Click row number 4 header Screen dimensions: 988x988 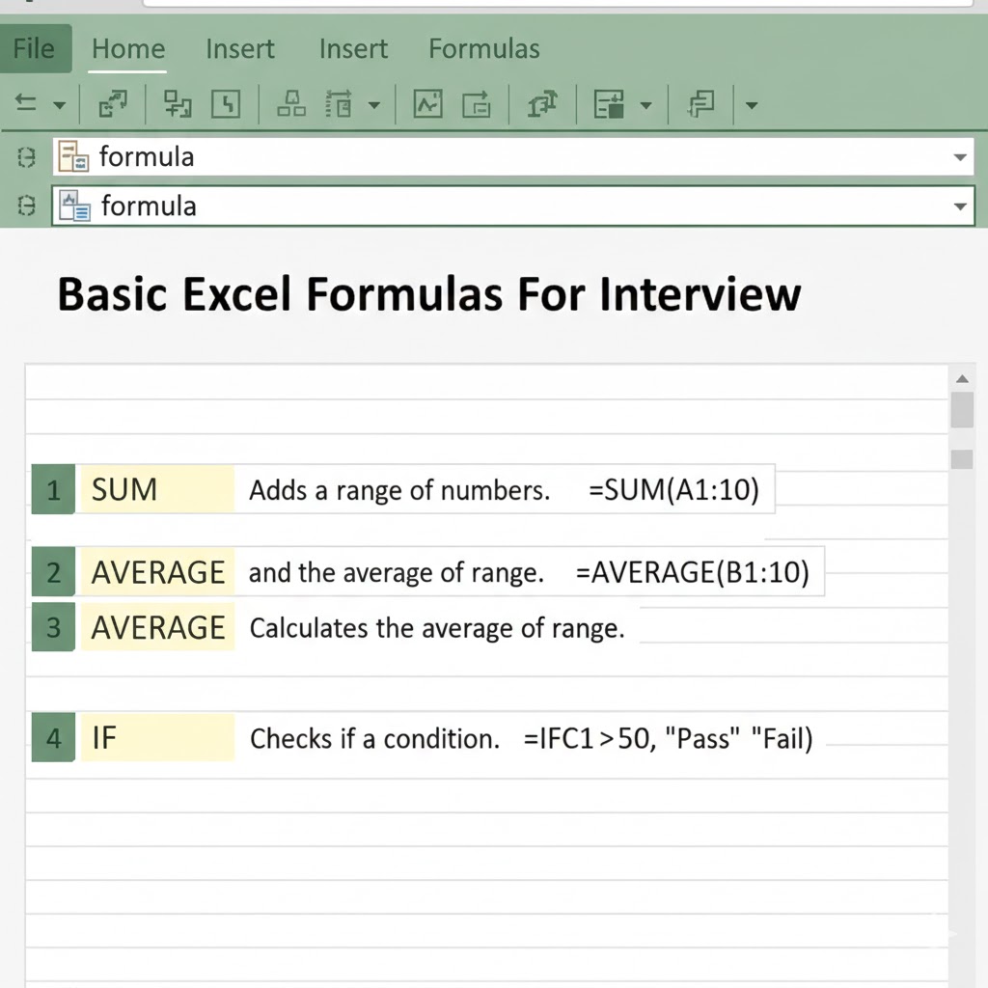click(53, 739)
